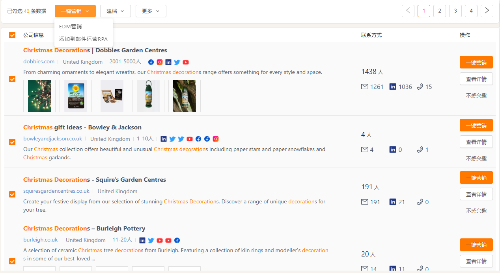The height and width of the screenshot is (273, 500).
Task: Open the bowleyandjackson.co.uk link
Action: click(53, 138)
